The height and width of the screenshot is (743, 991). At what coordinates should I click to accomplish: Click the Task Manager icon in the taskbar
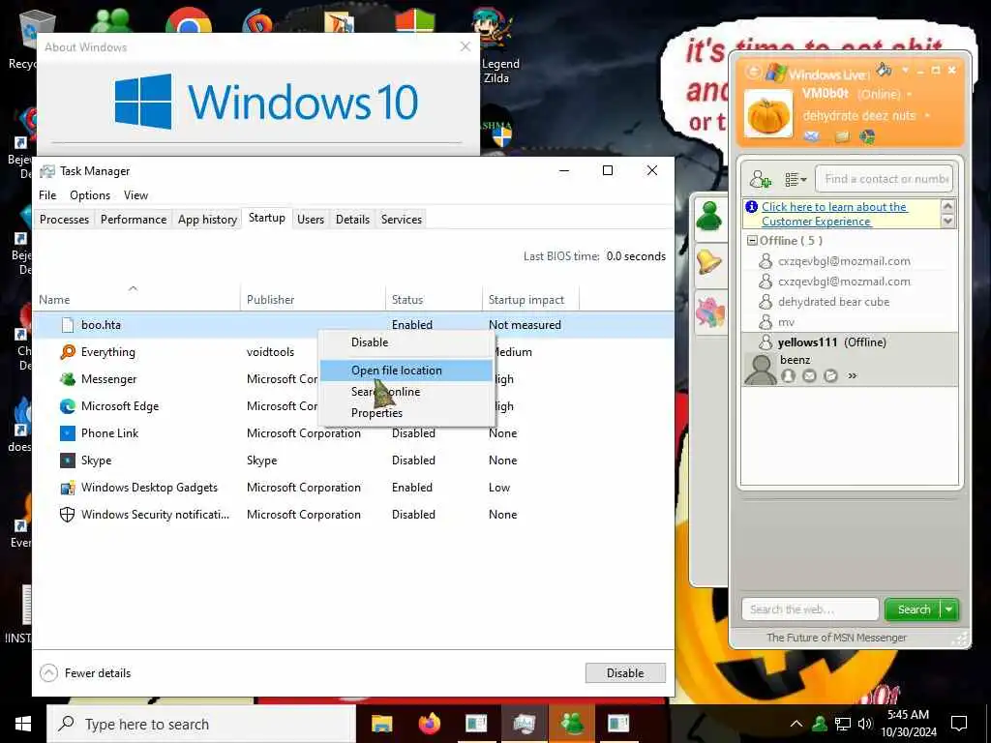tap(524, 724)
